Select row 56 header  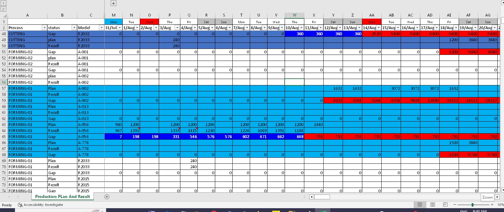[x=4, y=82]
